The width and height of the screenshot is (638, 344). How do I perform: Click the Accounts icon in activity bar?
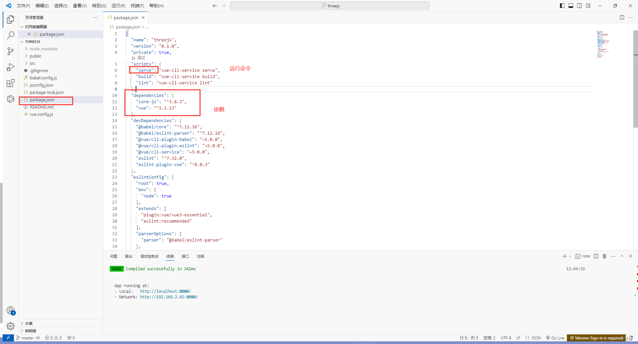click(x=11, y=310)
